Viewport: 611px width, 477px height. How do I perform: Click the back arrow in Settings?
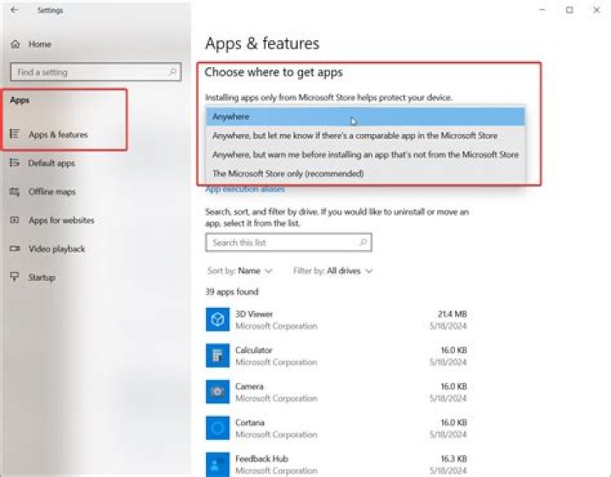14,10
